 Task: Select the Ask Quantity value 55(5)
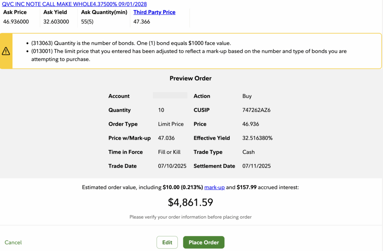(87, 22)
